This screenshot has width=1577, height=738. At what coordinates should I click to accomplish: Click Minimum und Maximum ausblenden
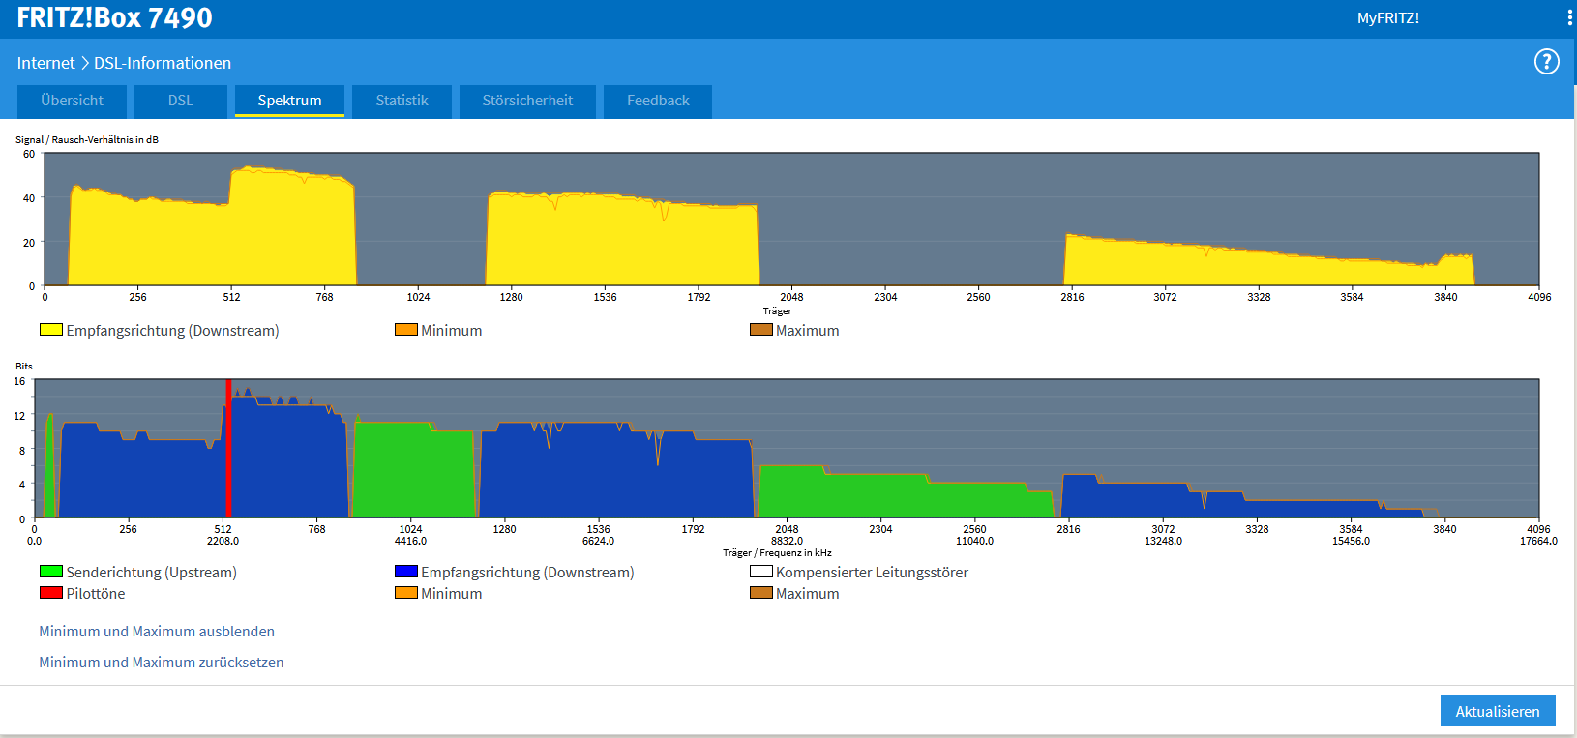click(x=157, y=632)
